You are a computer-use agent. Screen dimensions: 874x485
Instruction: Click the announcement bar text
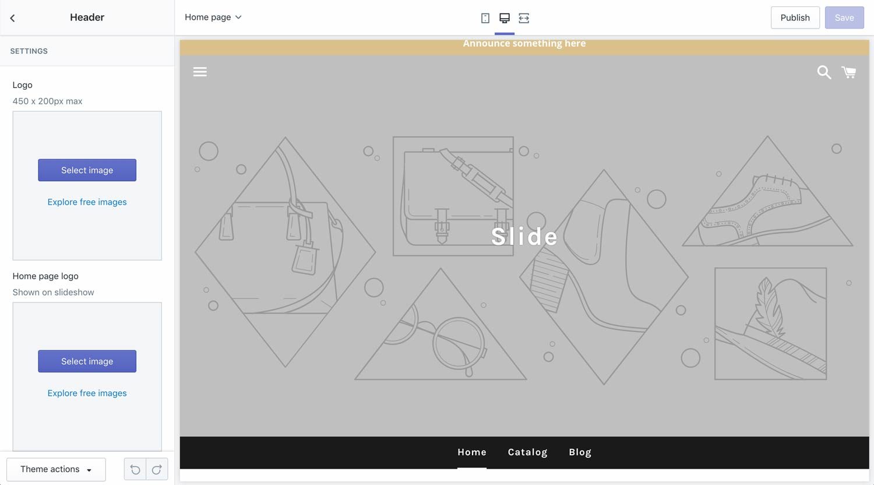524,44
